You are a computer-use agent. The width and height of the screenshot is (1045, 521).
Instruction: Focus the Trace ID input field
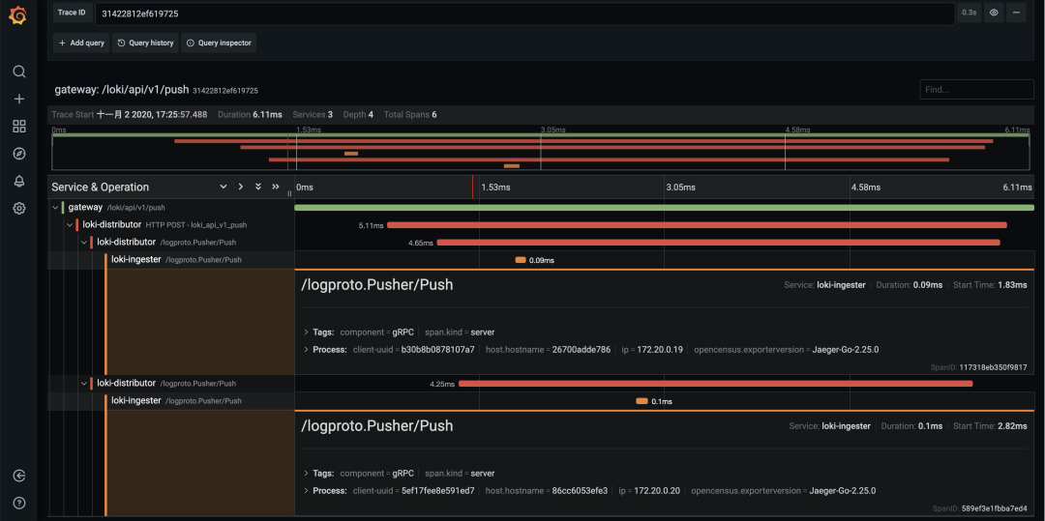pos(525,14)
